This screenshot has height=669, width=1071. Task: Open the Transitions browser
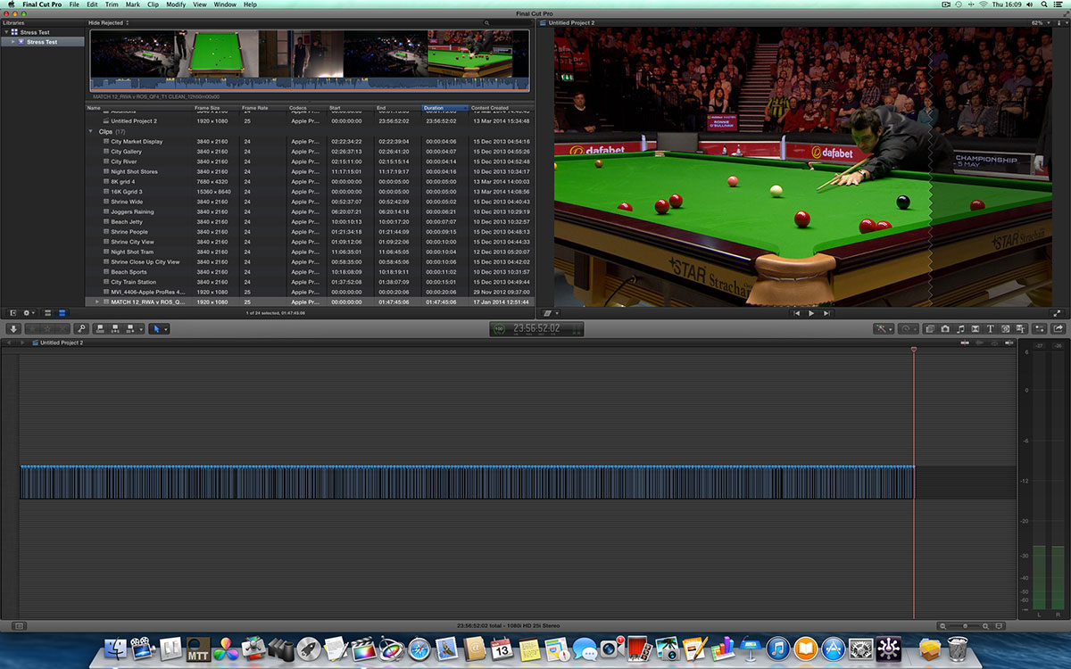pyautogui.click(x=976, y=329)
